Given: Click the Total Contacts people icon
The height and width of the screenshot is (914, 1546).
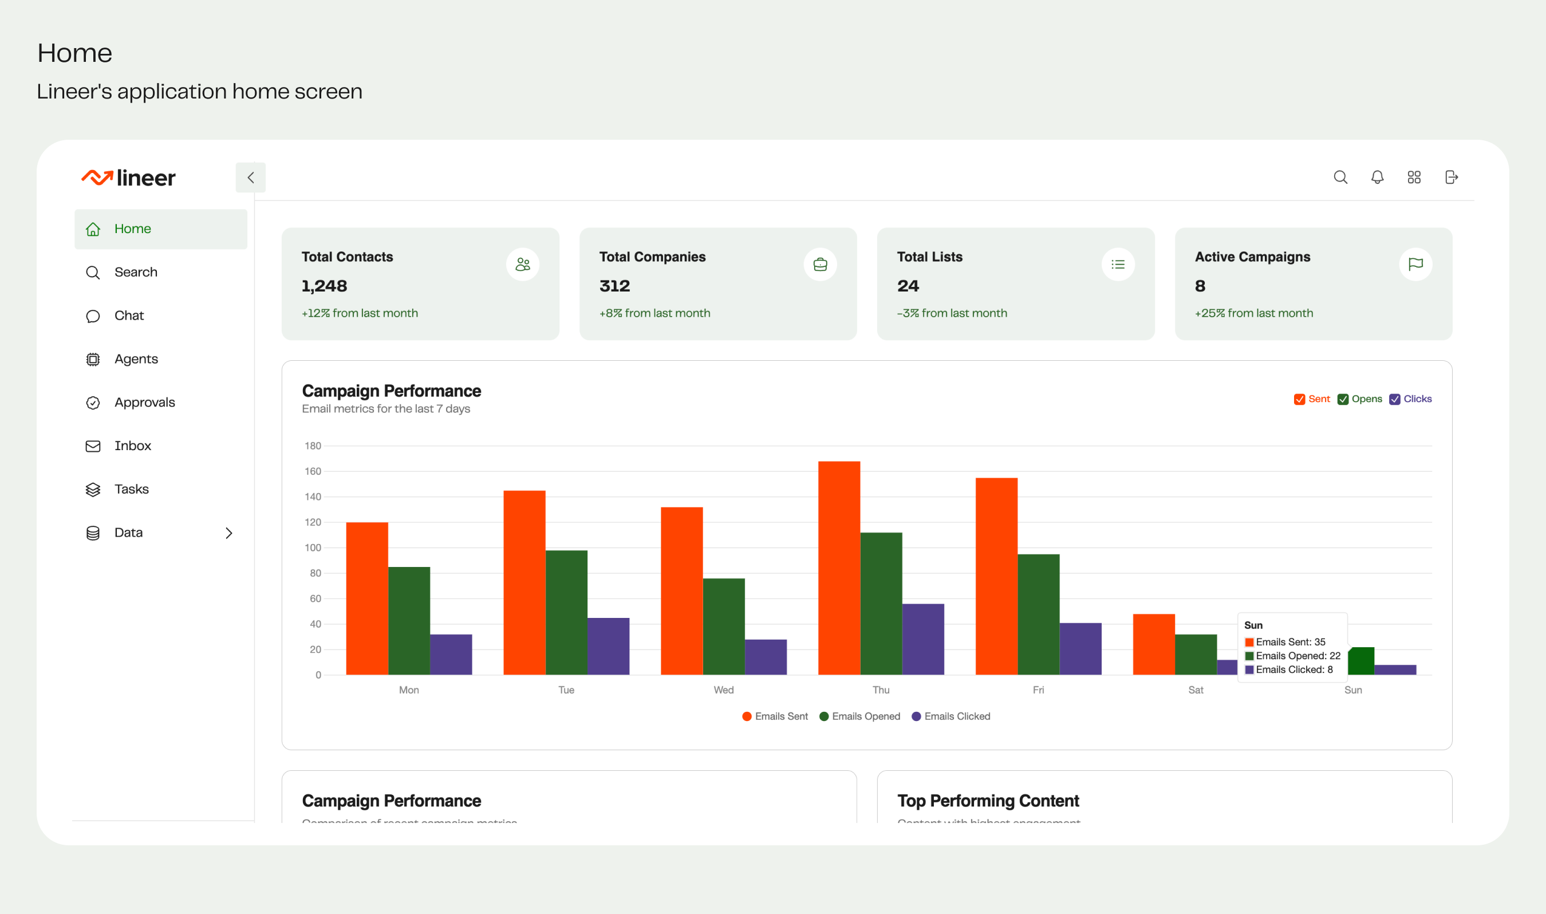Looking at the screenshot, I should tap(523, 264).
